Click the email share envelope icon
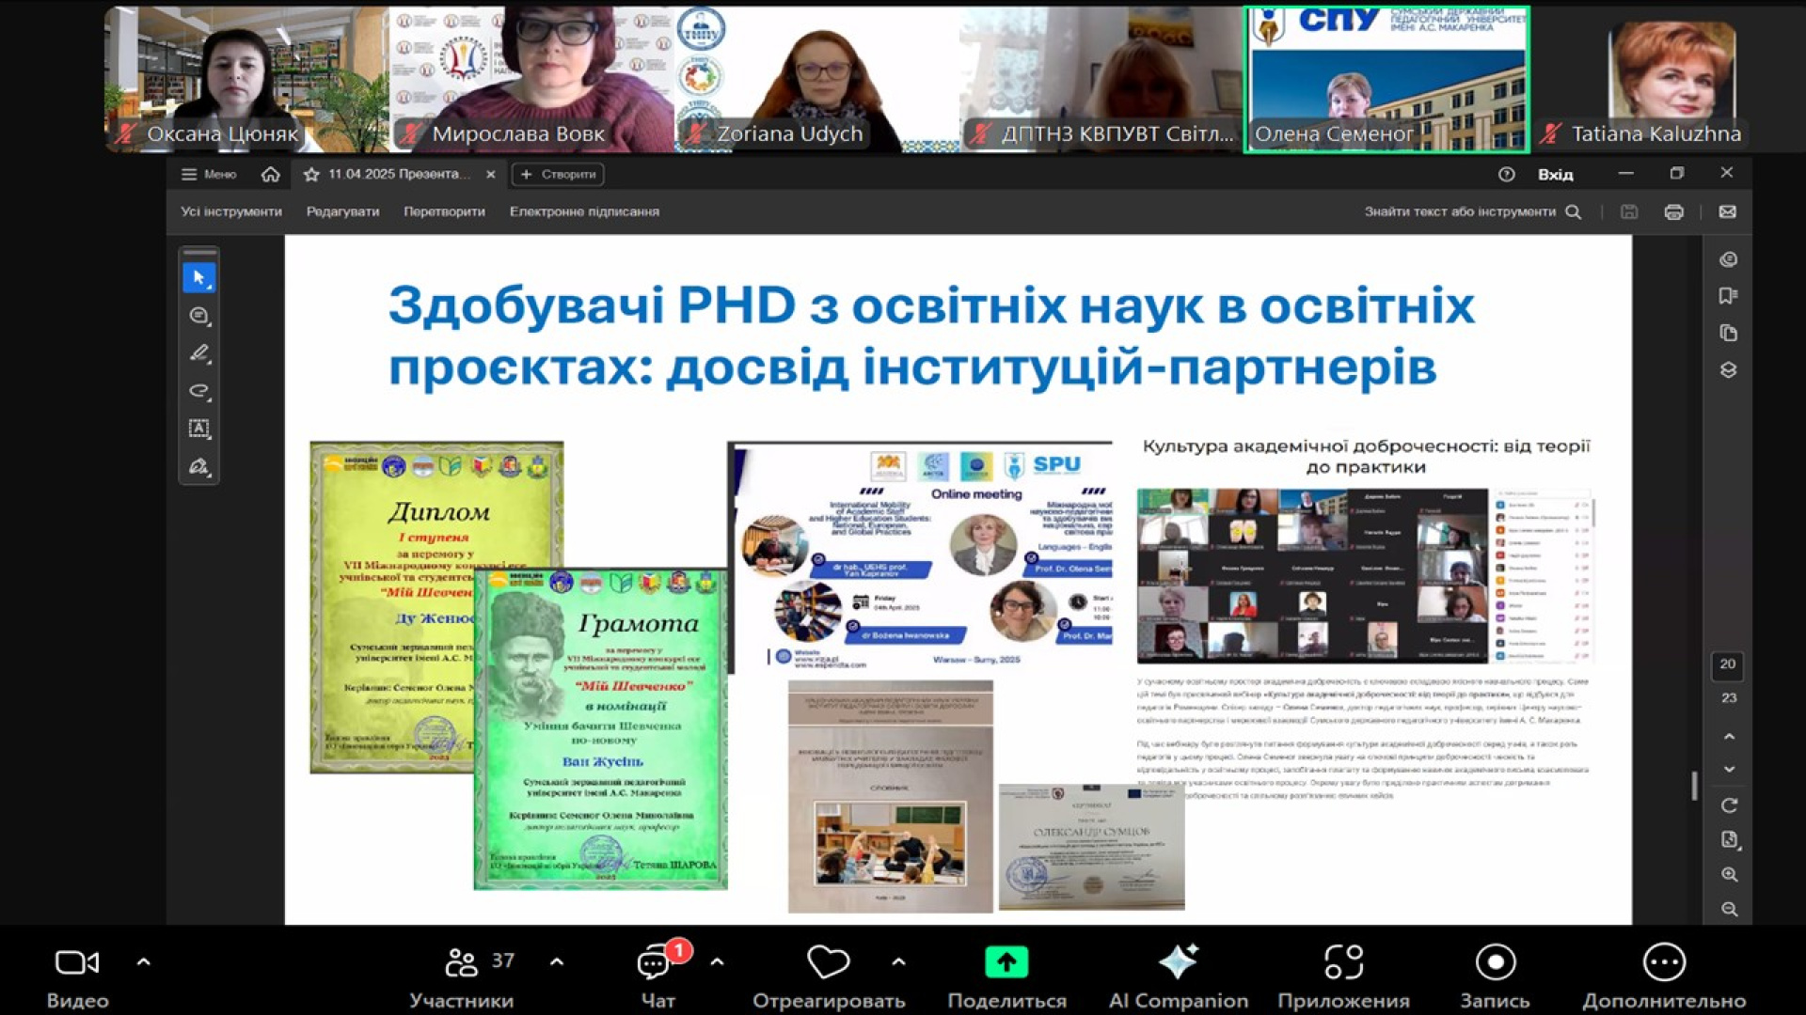Screen dimensions: 1806x1015 tap(1727, 211)
